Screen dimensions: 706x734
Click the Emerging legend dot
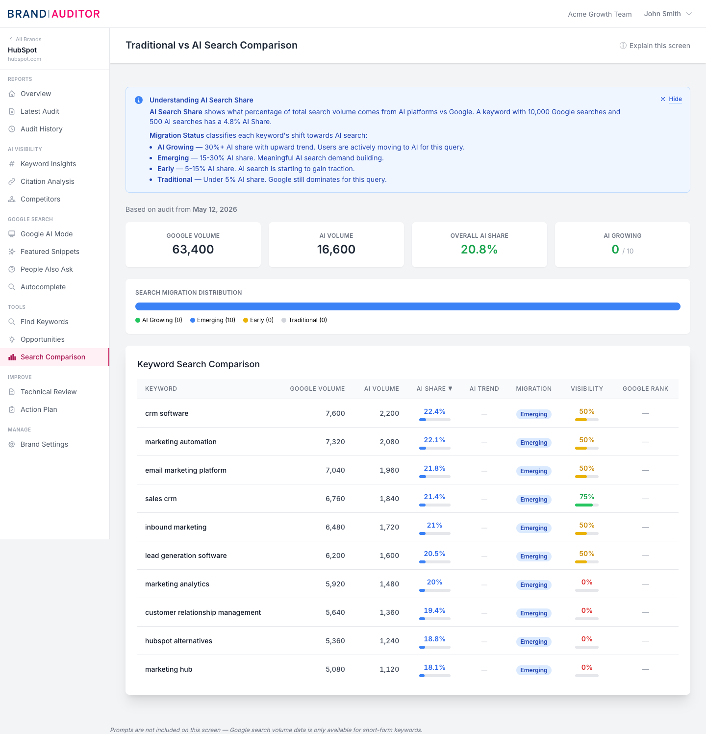coord(193,320)
